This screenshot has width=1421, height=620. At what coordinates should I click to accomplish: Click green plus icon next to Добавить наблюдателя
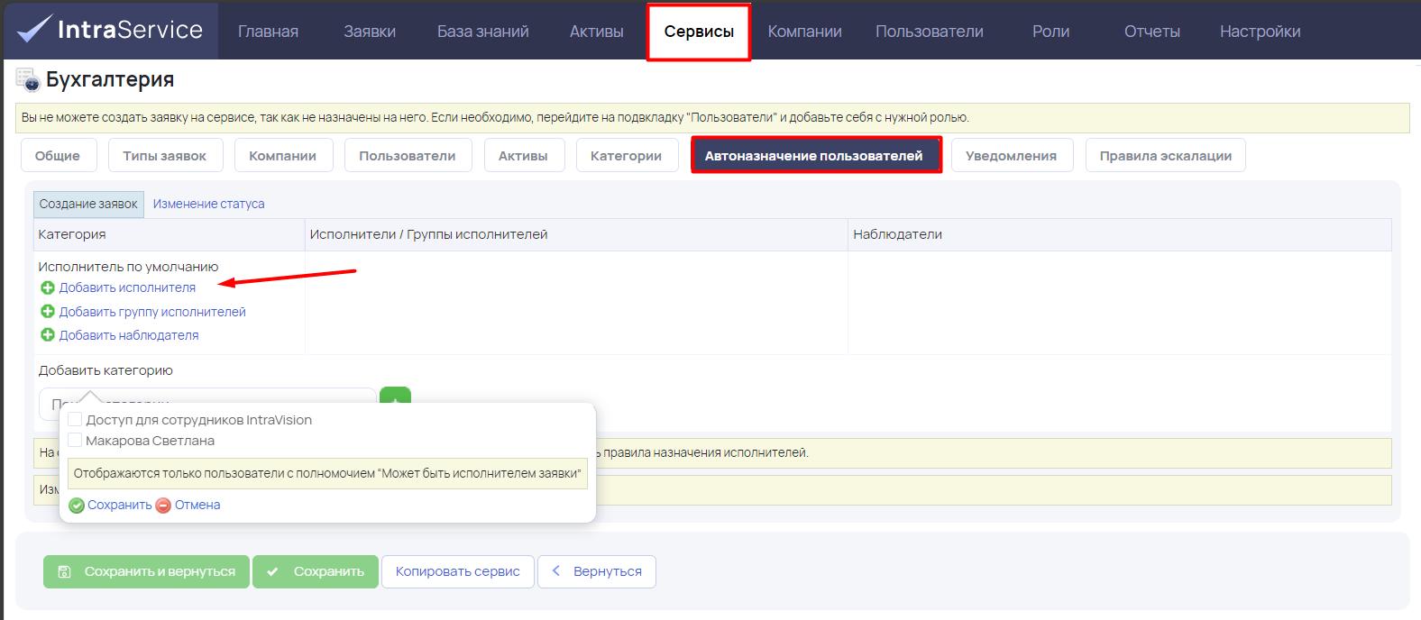point(48,335)
